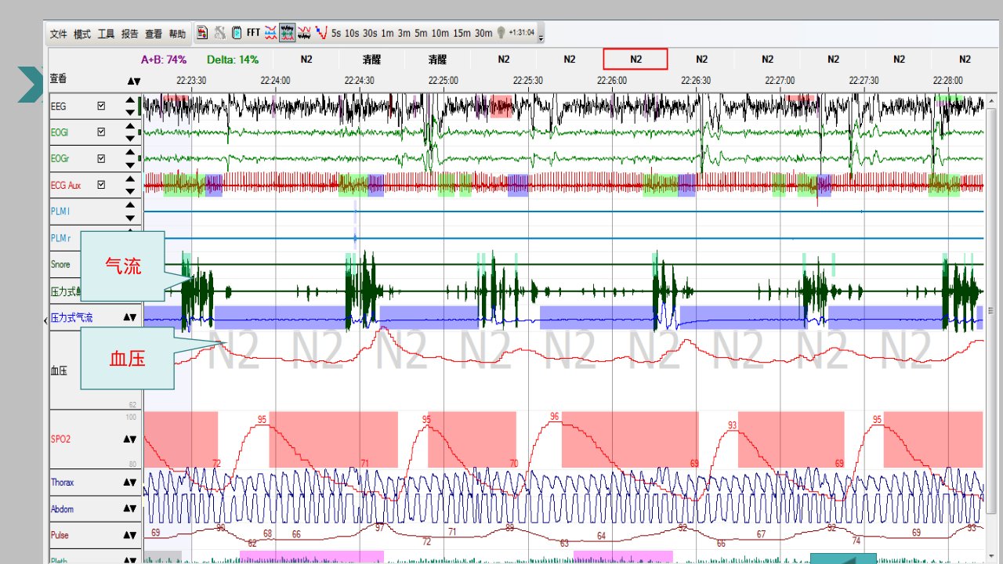Image resolution: width=1003 pixels, height=564 pixels.
Task: Open the FFT analysis view
Action: click(253, 33)
